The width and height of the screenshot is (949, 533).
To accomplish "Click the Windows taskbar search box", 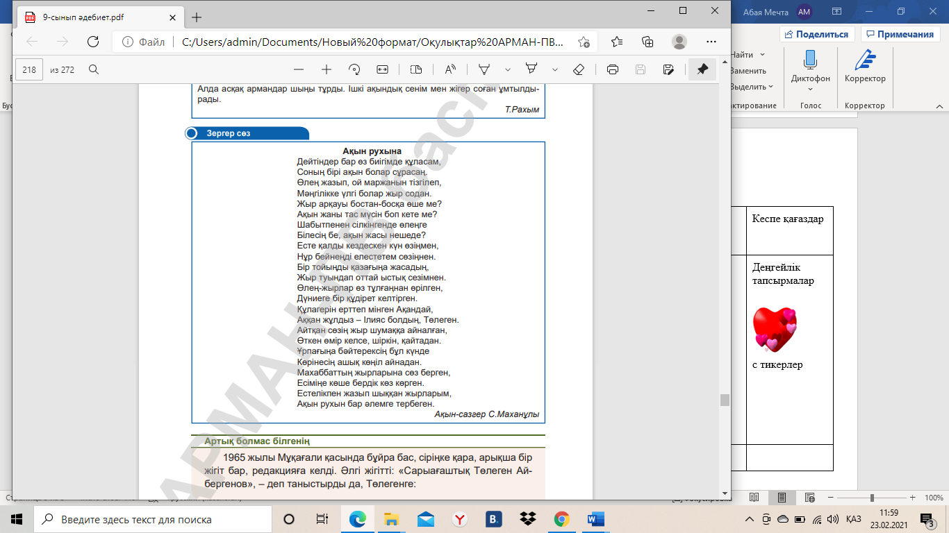I will [x=152, y=519].
